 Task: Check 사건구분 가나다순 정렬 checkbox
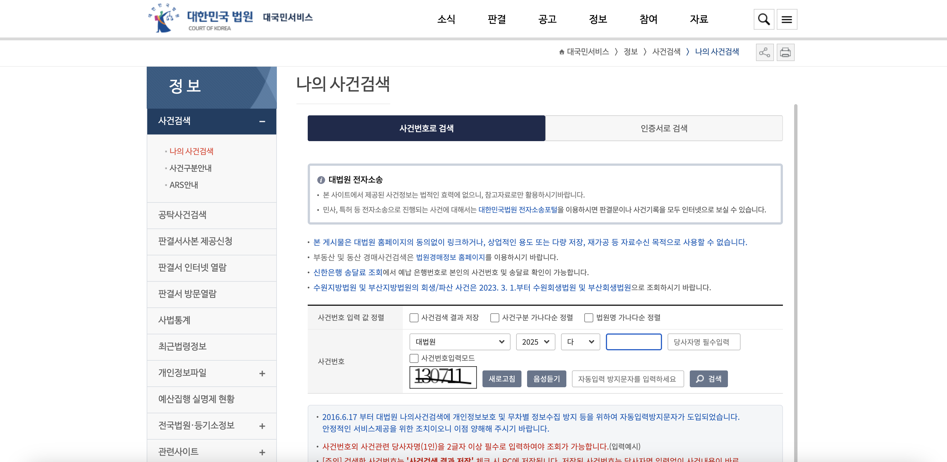tap(495, 318)
